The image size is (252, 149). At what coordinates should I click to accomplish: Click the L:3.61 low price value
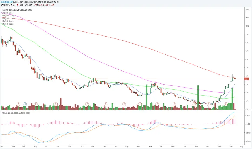[x=46, y=5]
